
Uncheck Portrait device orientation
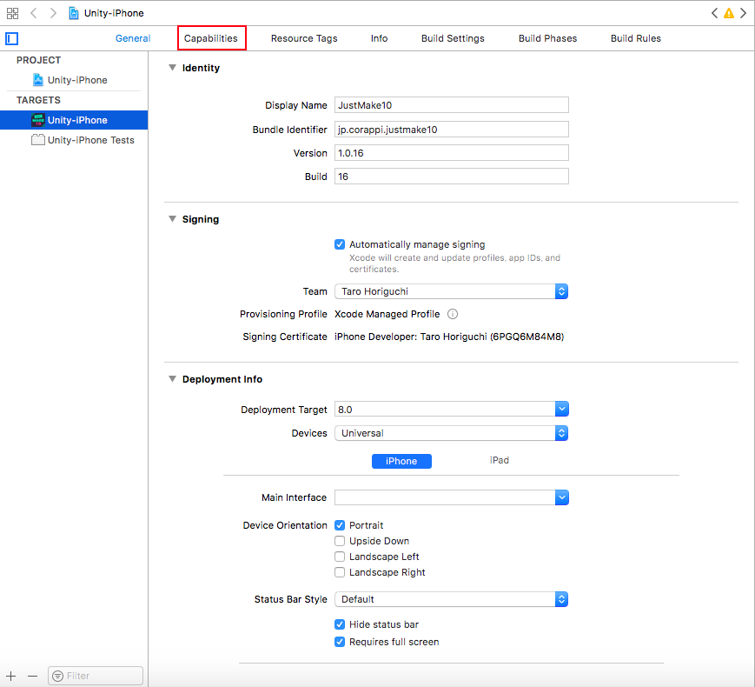click(x=340, y=525)
